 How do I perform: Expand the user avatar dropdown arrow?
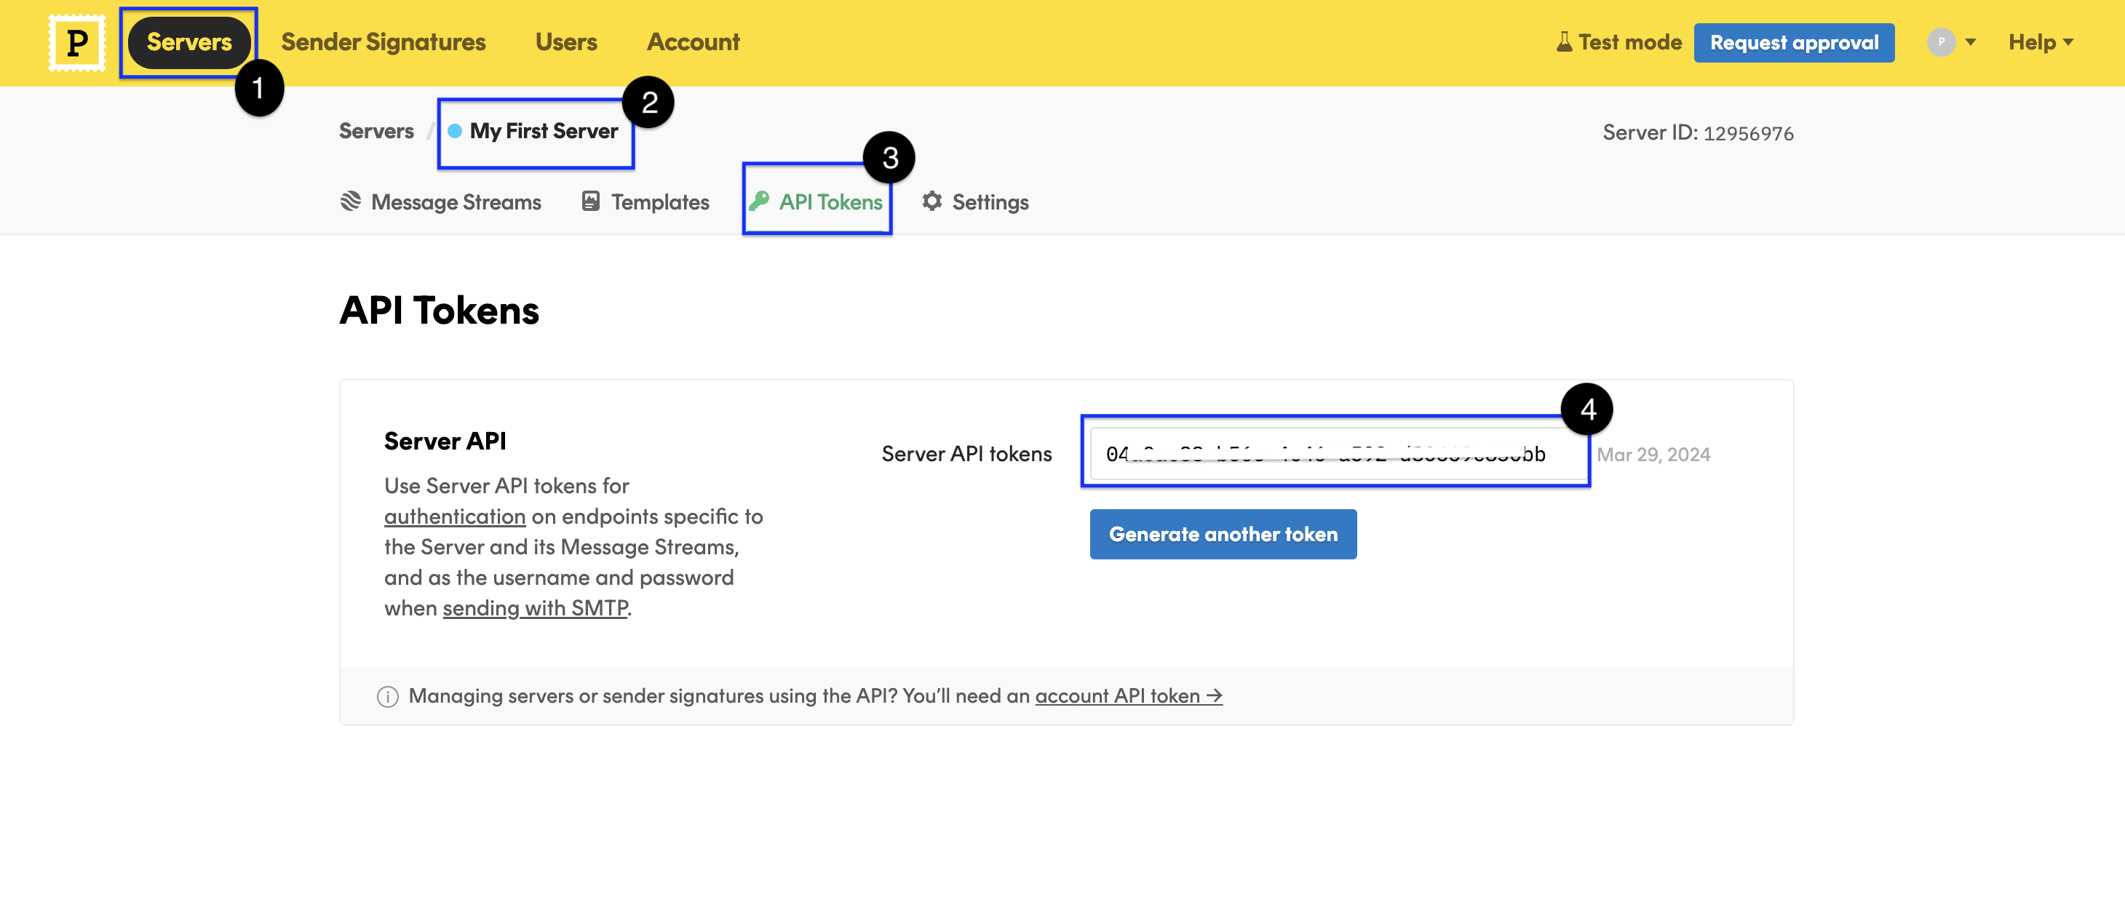click(1970, 42)
